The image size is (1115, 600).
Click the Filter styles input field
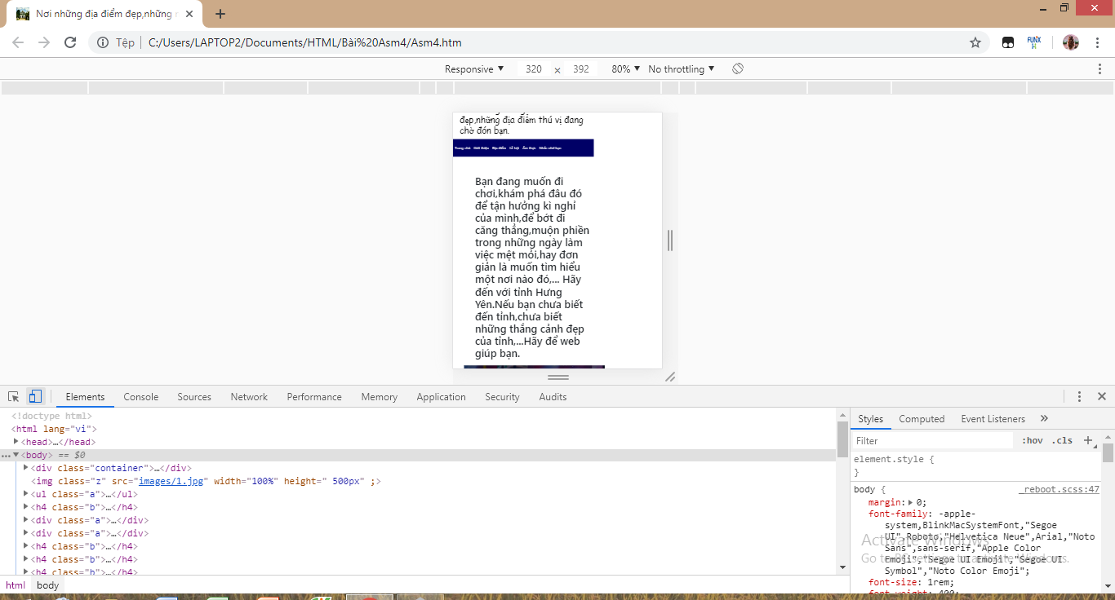click(x=932, y=440)
